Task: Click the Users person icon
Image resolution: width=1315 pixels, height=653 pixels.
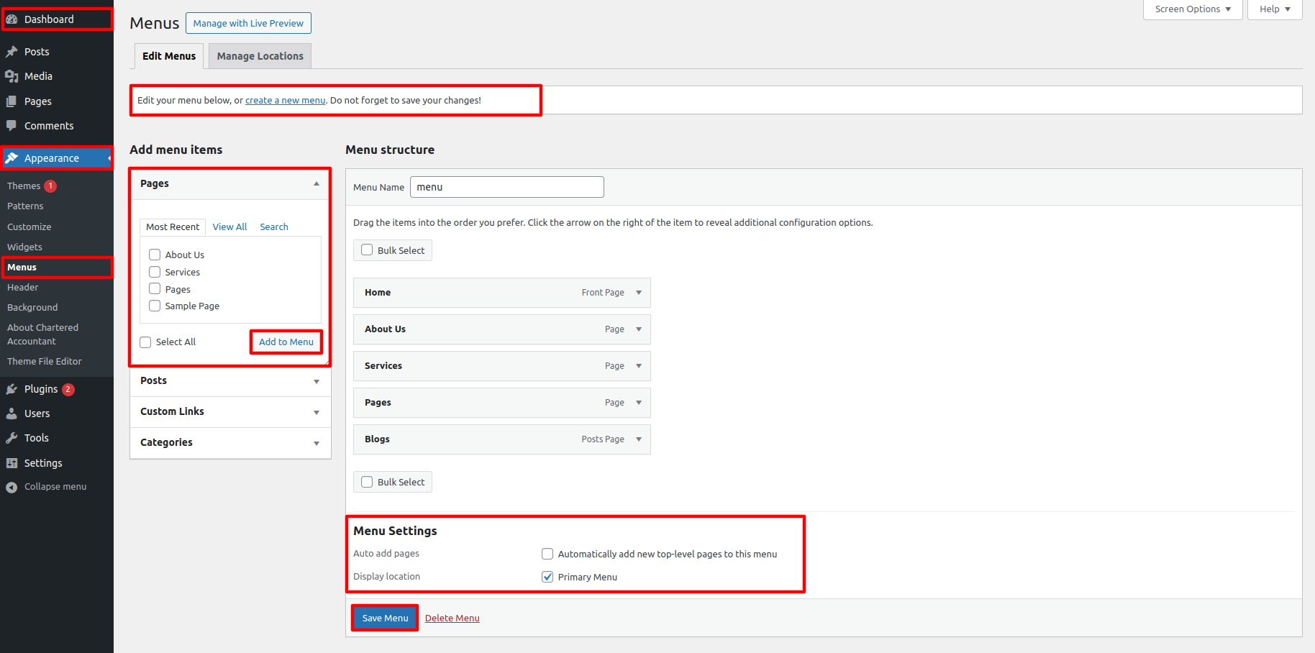Action: coord(12,414)
